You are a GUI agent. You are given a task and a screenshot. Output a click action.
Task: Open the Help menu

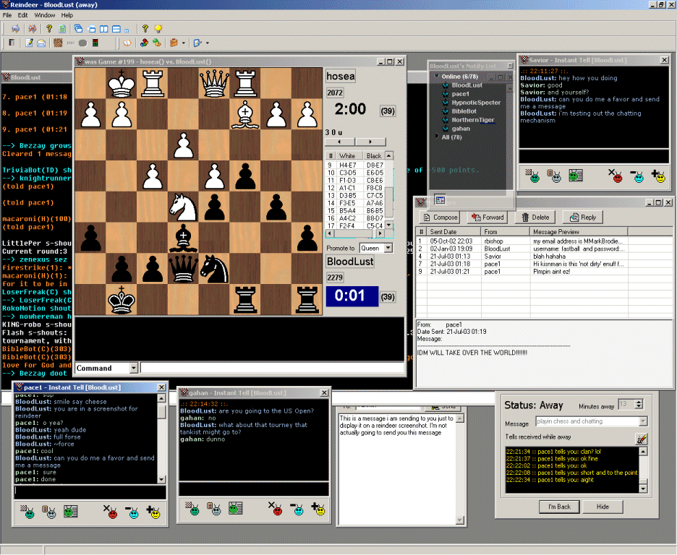(67, 15)
